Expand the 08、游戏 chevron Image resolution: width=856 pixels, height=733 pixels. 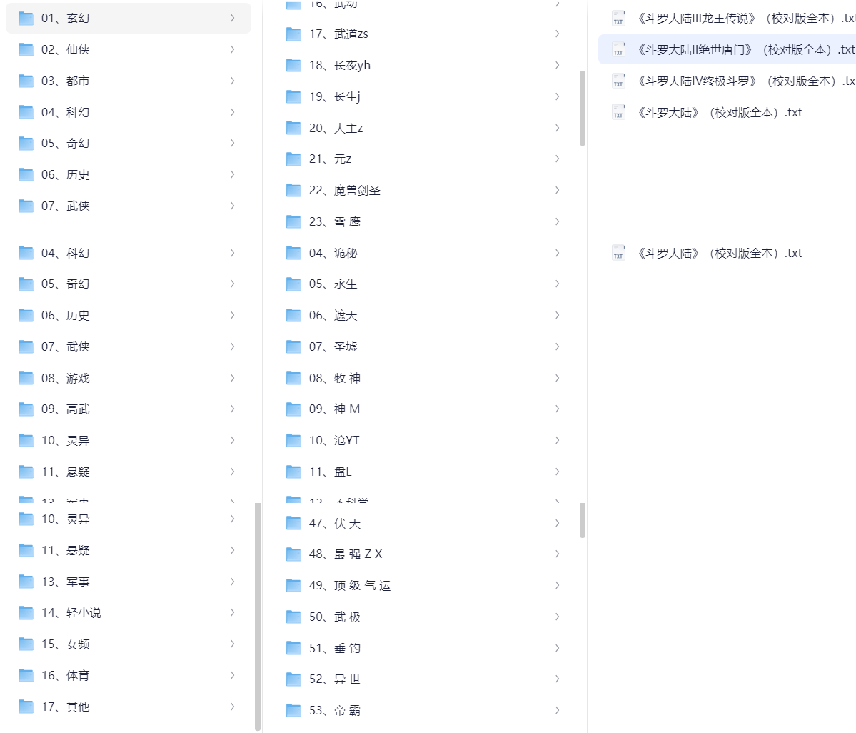coord(233,378)
